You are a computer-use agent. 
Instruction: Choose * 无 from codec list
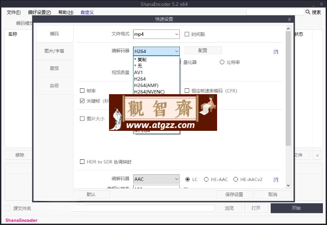click(156, 66)
